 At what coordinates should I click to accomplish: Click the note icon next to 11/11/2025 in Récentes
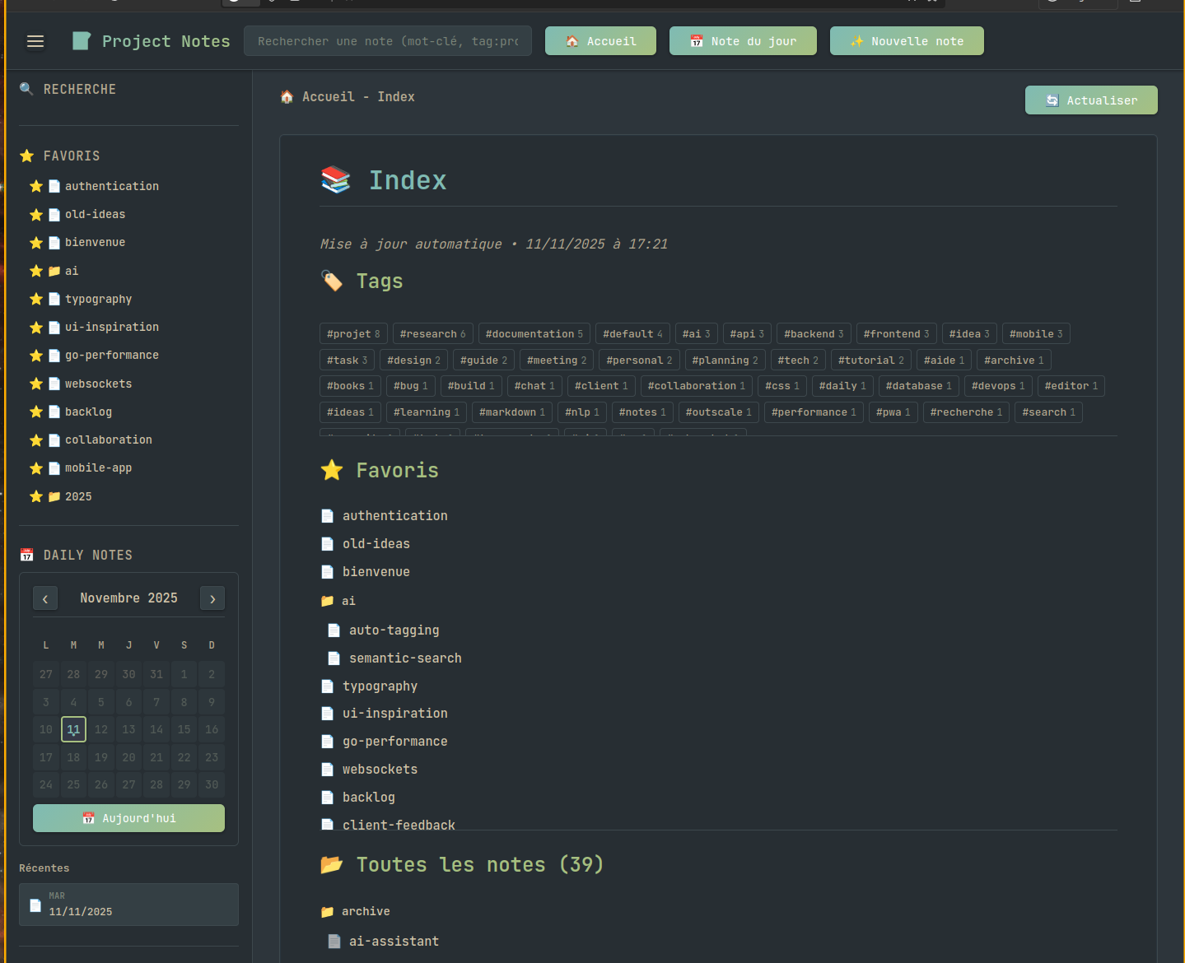click(x=35, y=905)
